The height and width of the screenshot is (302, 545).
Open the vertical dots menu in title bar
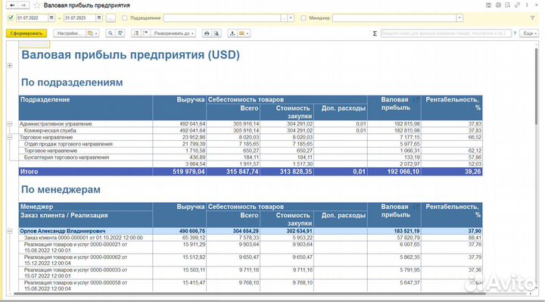click(x=528, y=5)
